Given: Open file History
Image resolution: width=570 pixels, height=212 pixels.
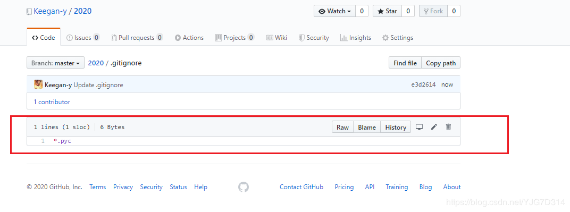Looking at the screenshot, I should tap(396, 127).
